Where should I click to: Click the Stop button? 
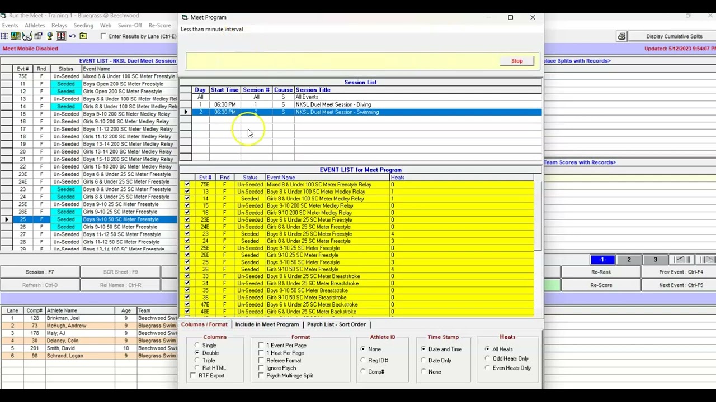pyautogui.click(x=517, y=61)
